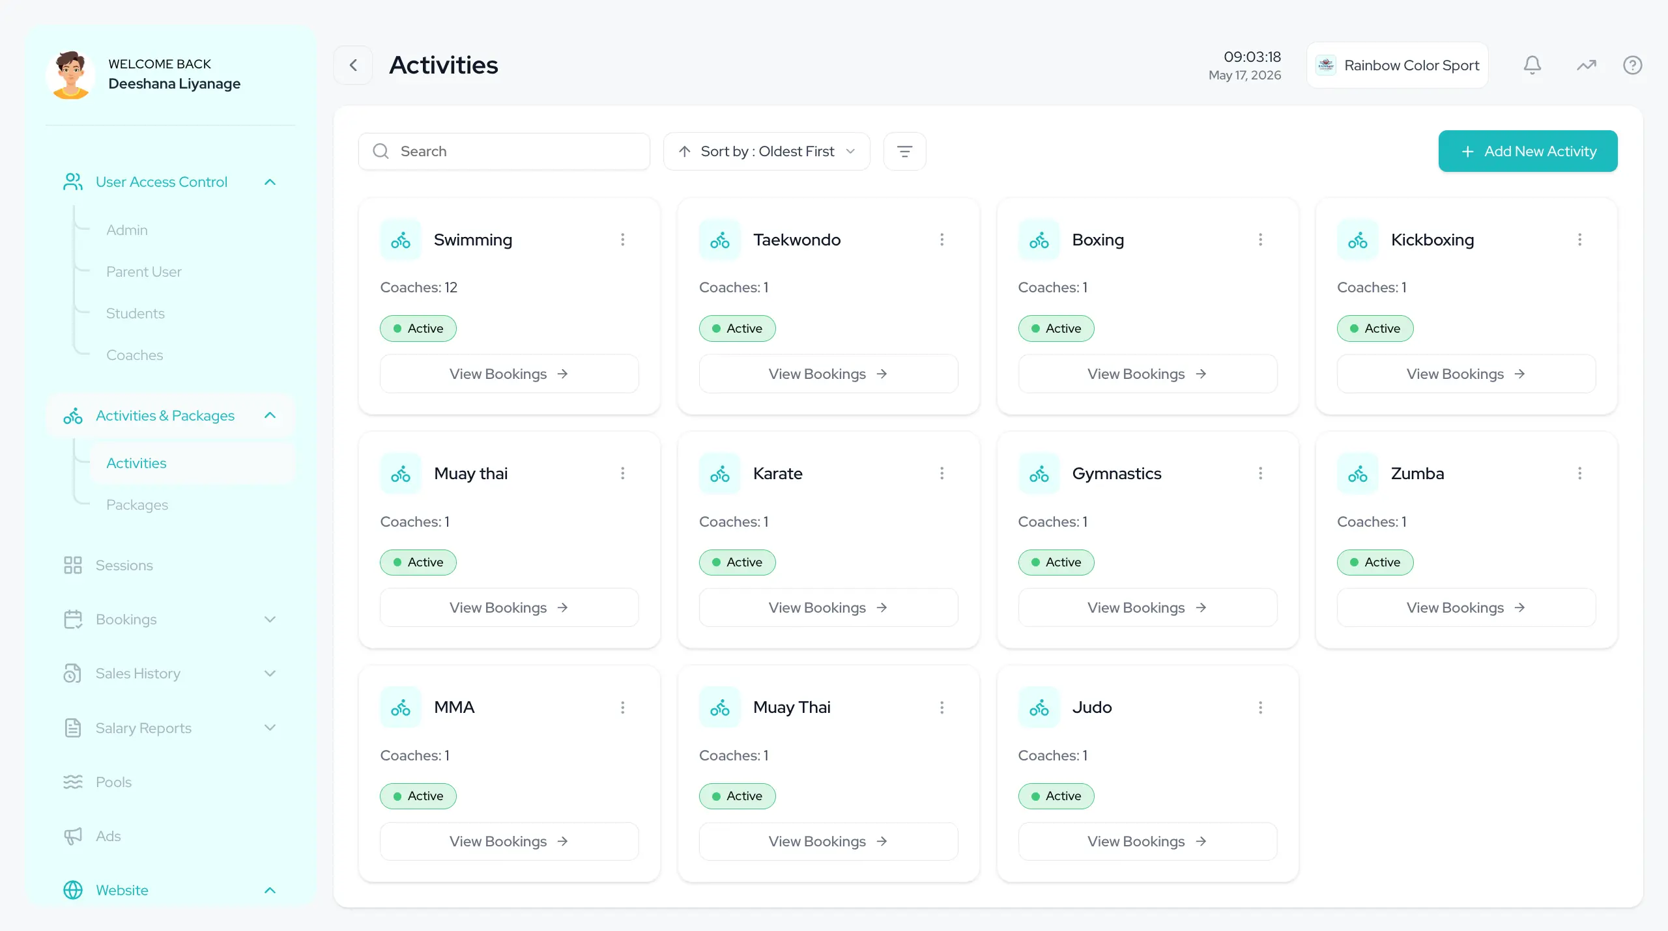Image resolution: width=1668 pixels, height=931 pixels.
Task: Click the Pools waves icon
Action: click(73, 782)
